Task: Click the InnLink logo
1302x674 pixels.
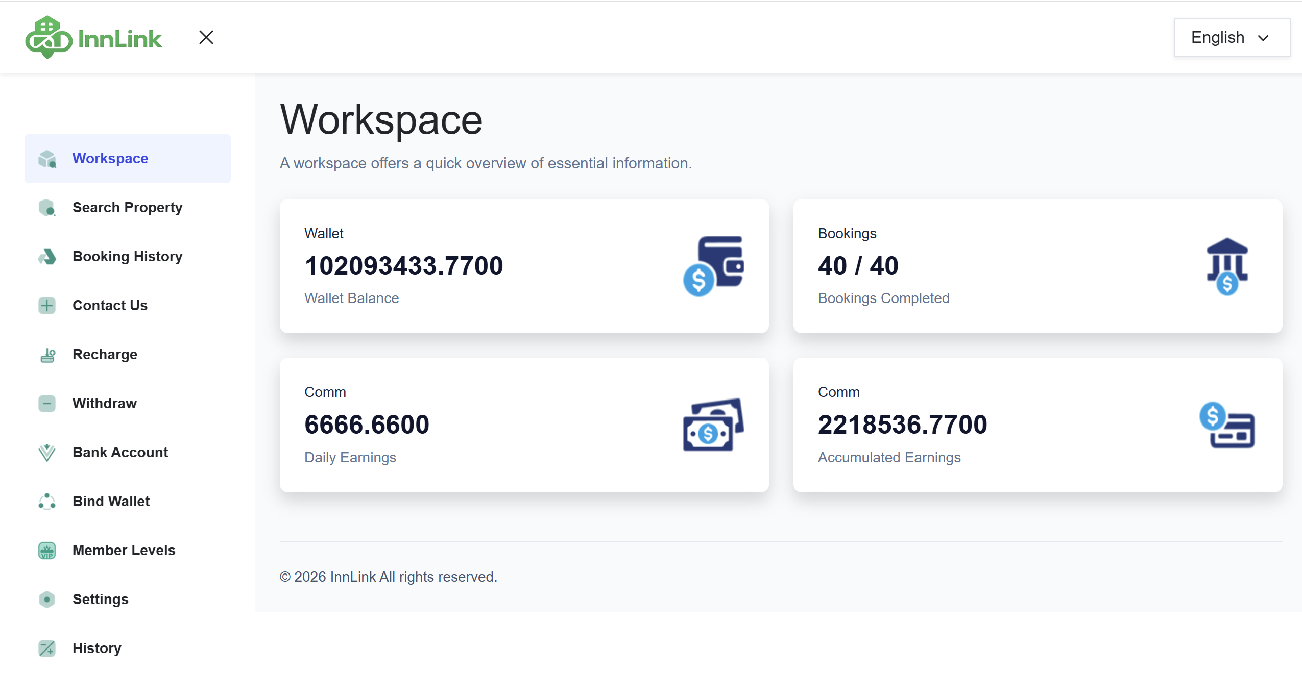Action: (x=94, y=38)
